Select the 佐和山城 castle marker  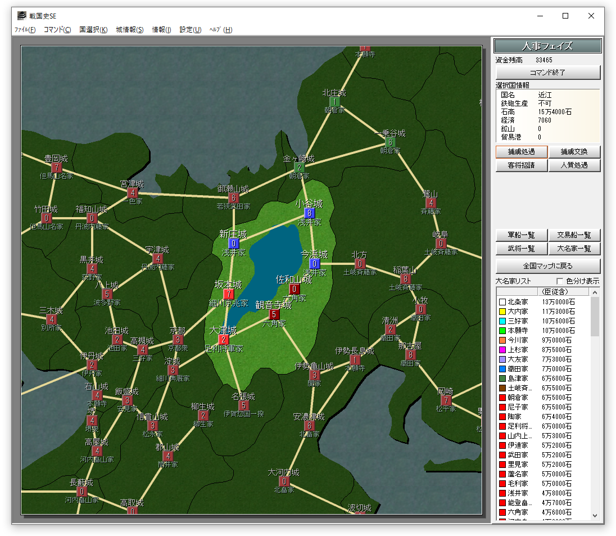(294, 289)
